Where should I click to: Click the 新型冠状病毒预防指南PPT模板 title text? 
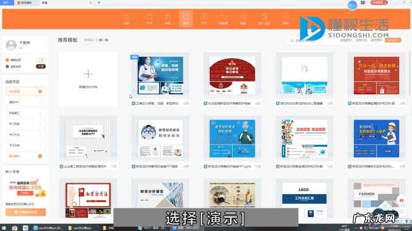click(157, 167)
